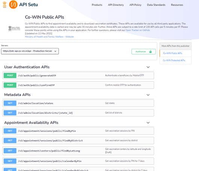Click 'Get states' description text
The width and height of the screenshot is (199, 171).
click(x=110, y=103)
